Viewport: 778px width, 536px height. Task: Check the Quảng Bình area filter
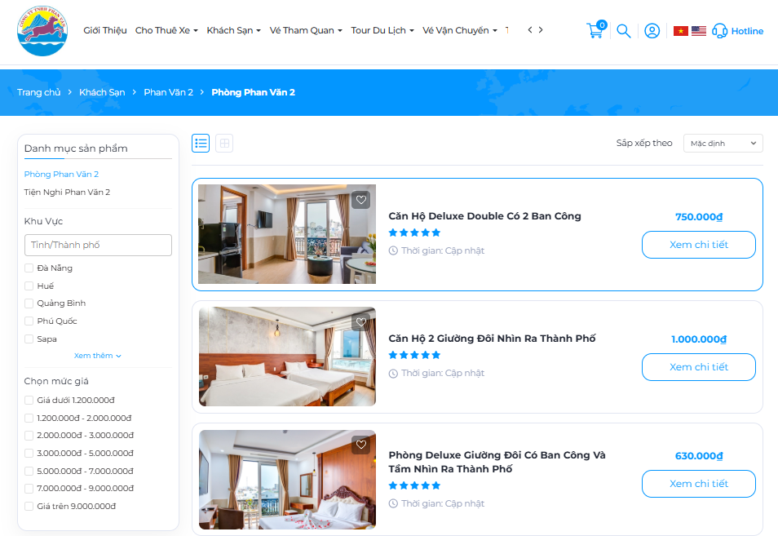(29, 303)
